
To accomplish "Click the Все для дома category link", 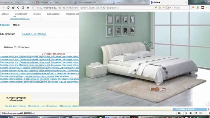I will point(11,106).
